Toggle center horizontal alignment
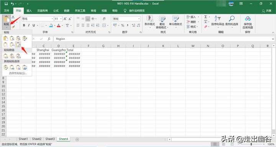This screenshot has height=147, width=276. pyautogui.click(x=83, y=25)
